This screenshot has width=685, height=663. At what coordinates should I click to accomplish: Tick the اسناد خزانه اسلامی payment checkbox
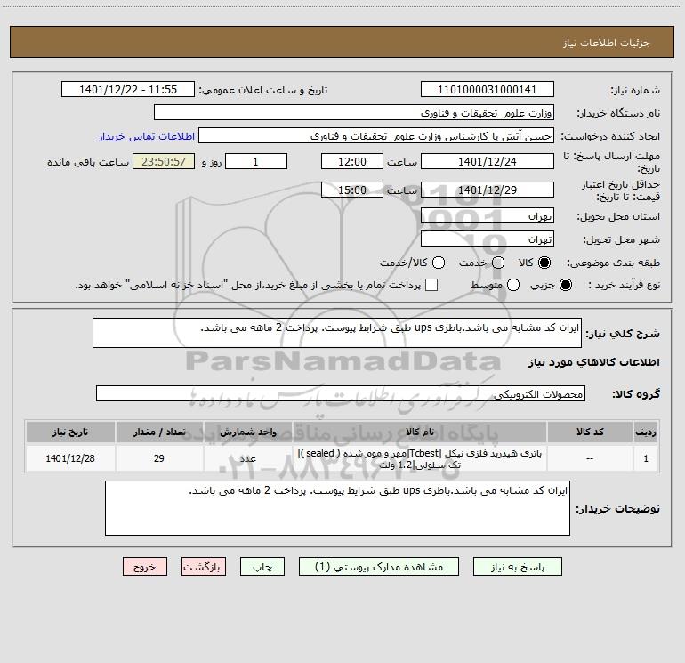click(431, 285)
